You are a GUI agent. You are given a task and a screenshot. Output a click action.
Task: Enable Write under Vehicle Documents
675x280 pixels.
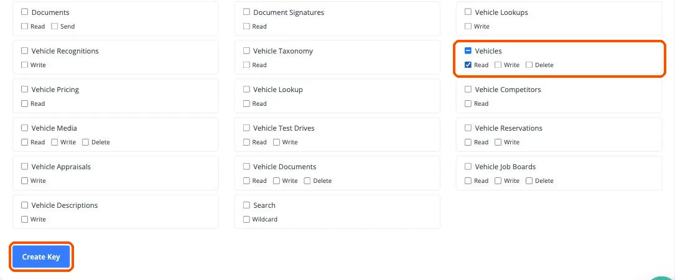(276, 181)
